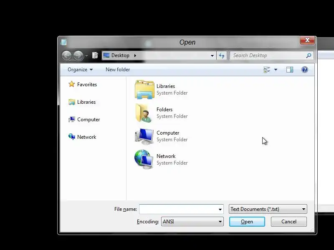
Task: Click the Libraries icon in navigation pane
Action: click(71, 102)
